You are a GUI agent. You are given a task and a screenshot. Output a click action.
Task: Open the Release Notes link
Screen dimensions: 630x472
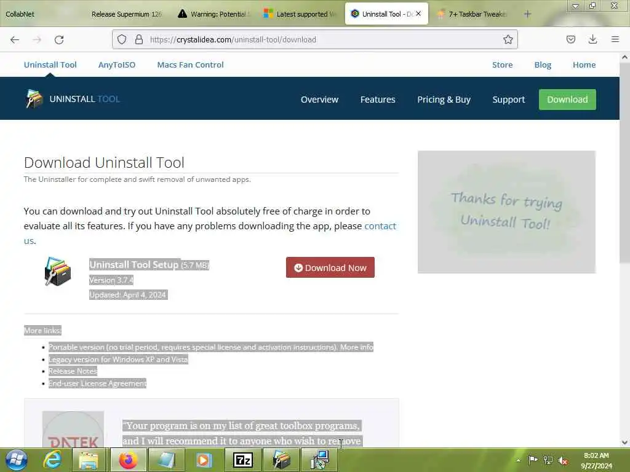(73, 371)
